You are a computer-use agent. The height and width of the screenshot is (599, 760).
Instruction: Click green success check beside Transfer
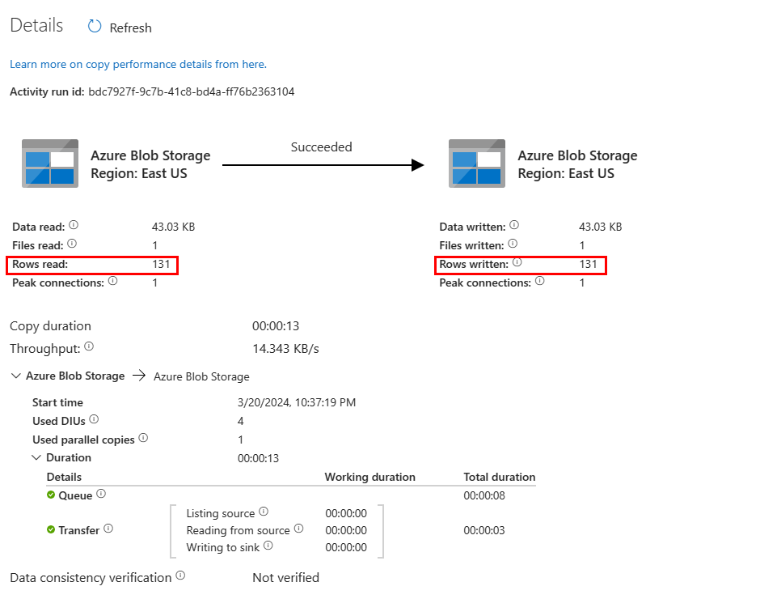tap(51, 529)
